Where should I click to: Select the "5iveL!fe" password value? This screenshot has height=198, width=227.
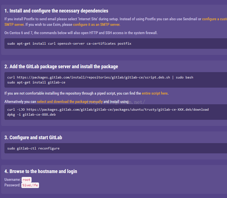[x=30, y=185]
